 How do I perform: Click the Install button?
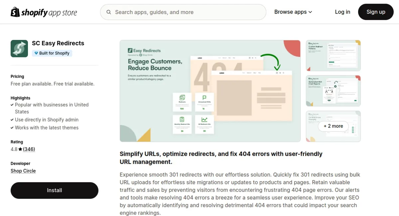coord(55,190)
